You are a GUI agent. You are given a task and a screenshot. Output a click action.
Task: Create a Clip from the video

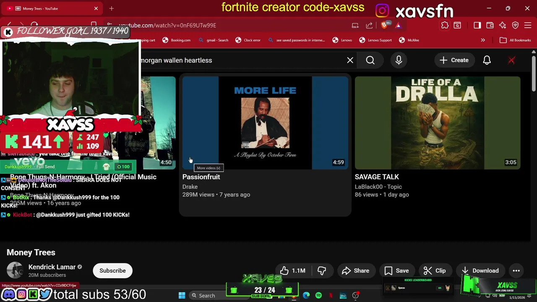click(x=435, y=271)
